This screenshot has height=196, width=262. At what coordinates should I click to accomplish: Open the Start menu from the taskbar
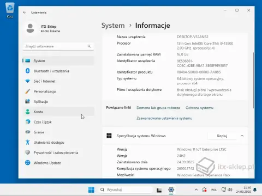click(91, 189)
